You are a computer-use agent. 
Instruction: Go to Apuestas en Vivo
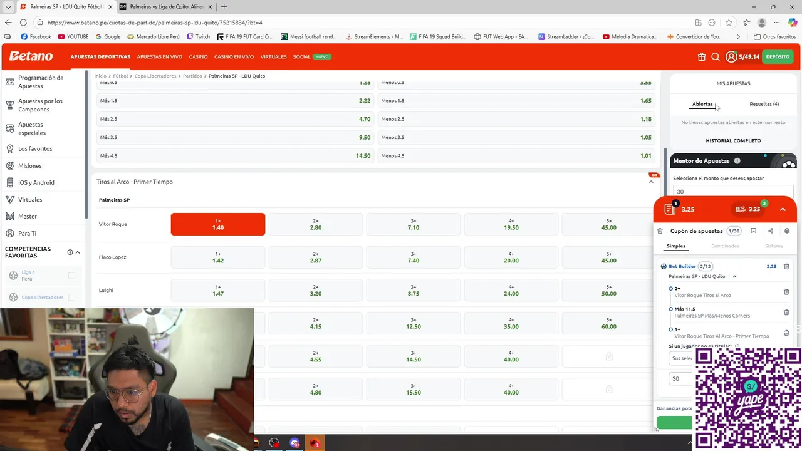(x=159, y=57)
